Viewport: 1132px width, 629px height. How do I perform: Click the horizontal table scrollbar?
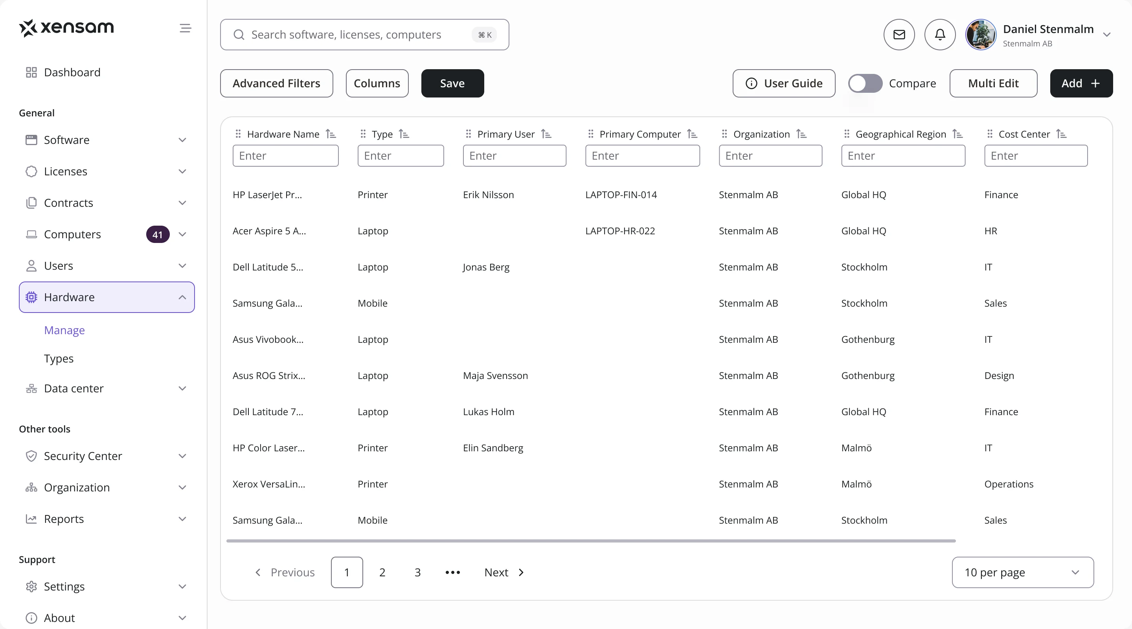pyautogui.click(x=591, y=541)
